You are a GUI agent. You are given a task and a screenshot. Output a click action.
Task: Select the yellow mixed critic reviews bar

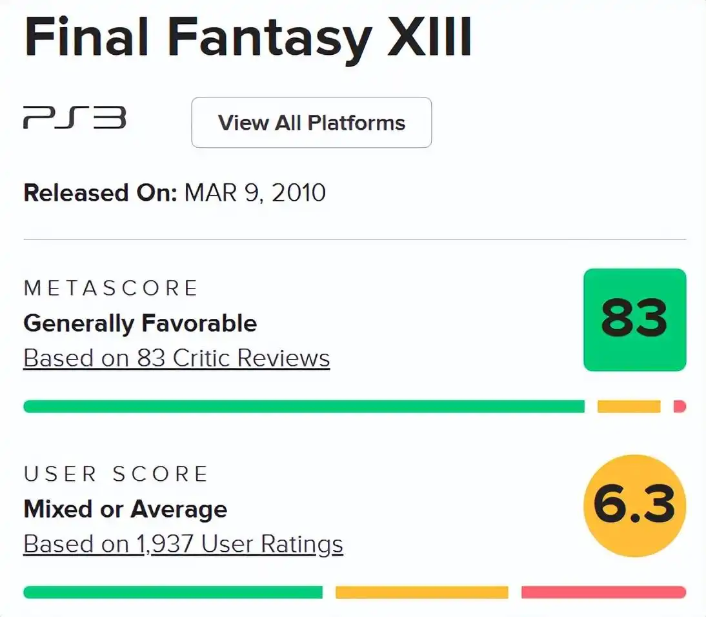pos(629,407)
